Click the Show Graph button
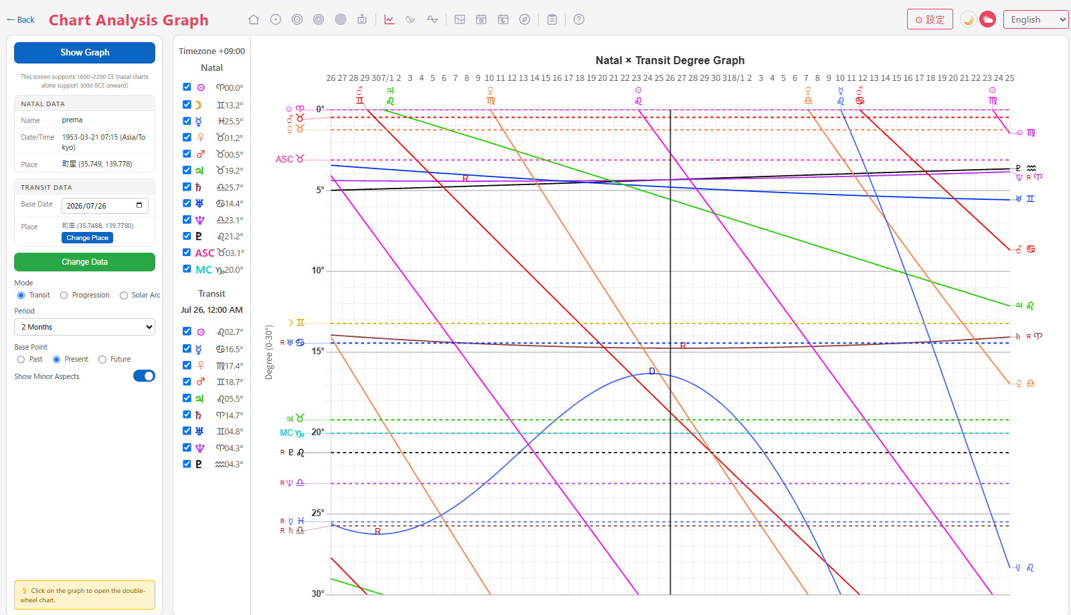Viewport: 1071px width, 615px height. [84, 52]
